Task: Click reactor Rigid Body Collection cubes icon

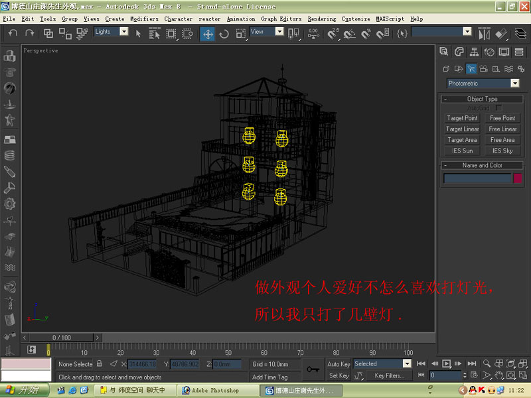Action: pos(9,56)
